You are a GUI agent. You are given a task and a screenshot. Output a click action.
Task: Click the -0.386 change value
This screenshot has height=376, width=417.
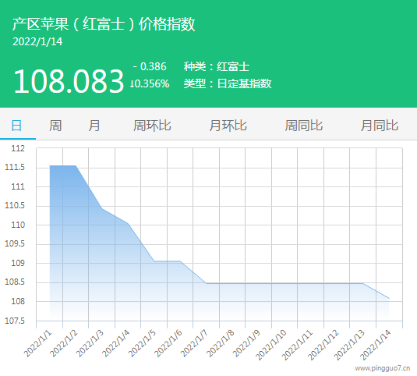click(150, 66)
